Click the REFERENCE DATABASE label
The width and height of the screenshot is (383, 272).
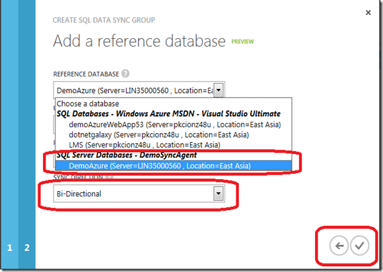(x=86, y=74)
